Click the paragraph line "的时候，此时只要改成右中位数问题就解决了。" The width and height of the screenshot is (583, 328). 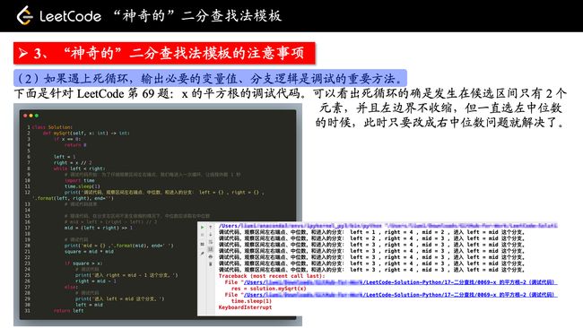tap(440, 122)
